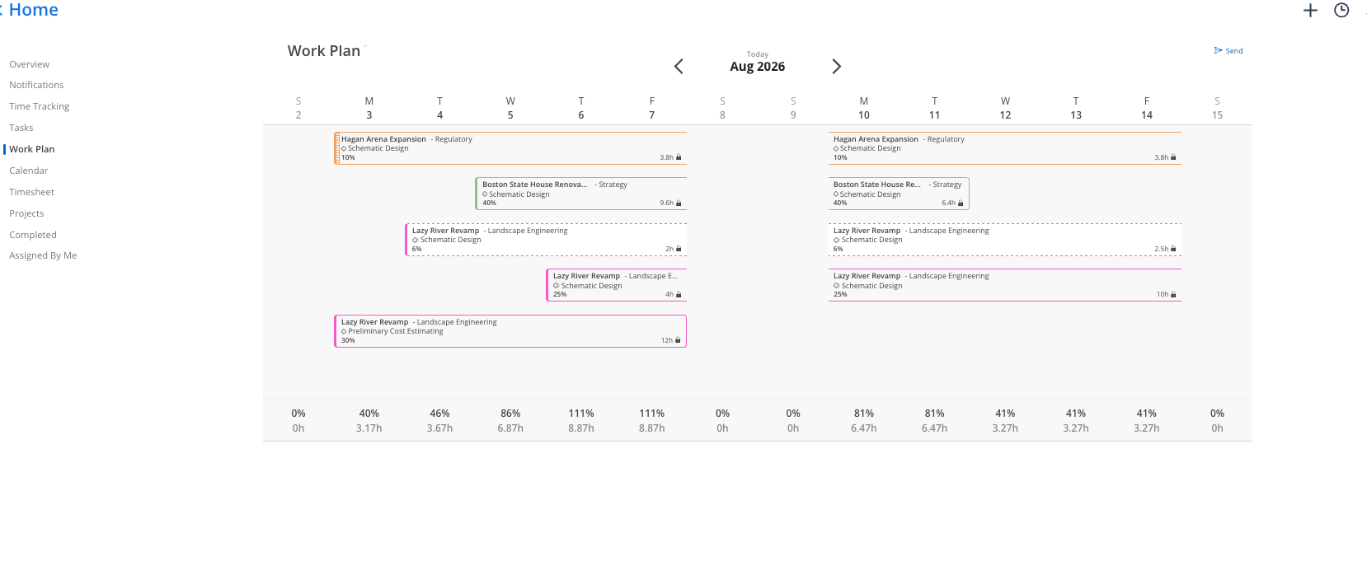Go to previous month with left chevron
This screenshot has height=561, width=1367.
(679, 67)
